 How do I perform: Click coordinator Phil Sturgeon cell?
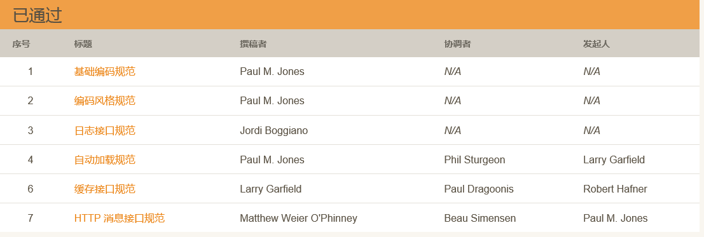pos(474,159)
